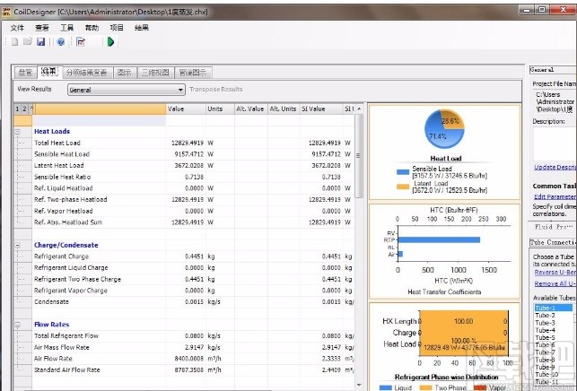
Task: Collapse the Heat Loads group
Action: coord(17,132)
